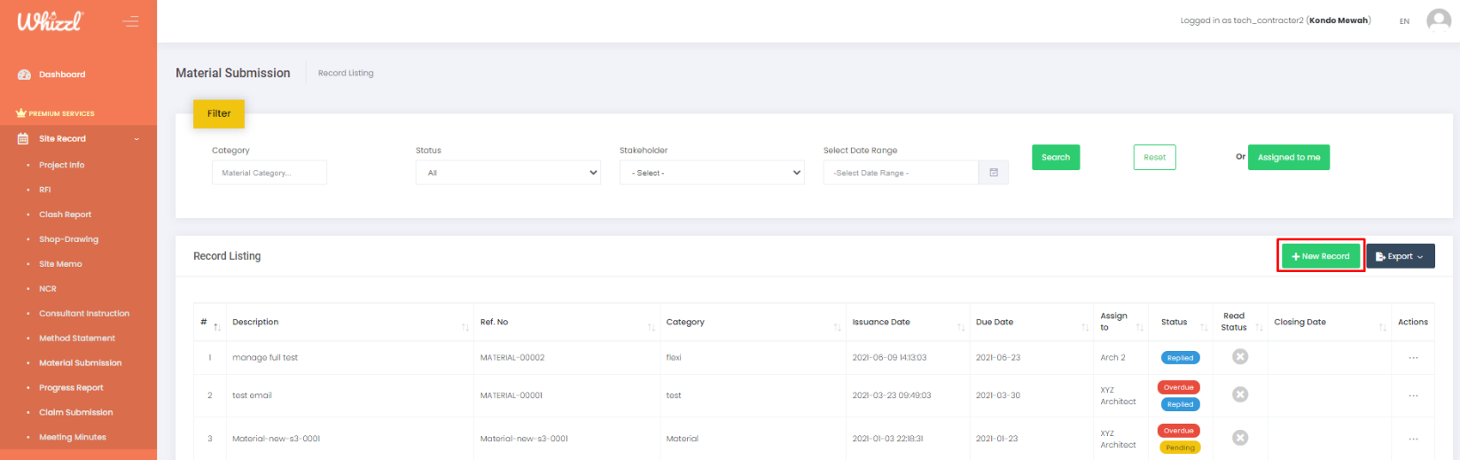Expand the Export dropdown button

tap(1400, 256)
